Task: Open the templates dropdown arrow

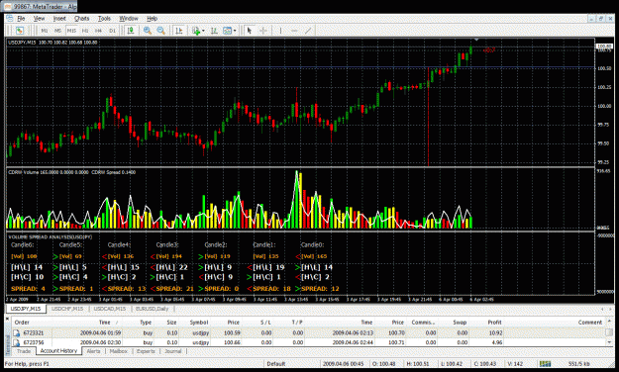Action: (x=235, y=31)
